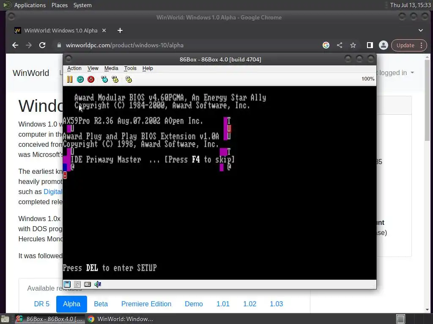The width and height of the screenshot is (433, 324).
Task: Open 86Box View menu
Action: (93, 68)
